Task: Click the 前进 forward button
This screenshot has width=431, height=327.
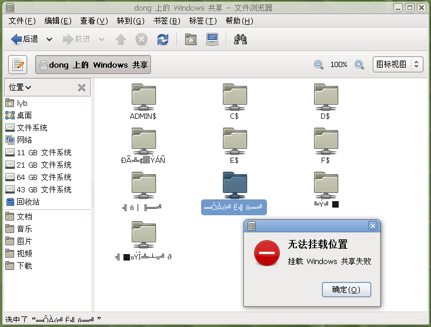Action: (x=76, y=39)
